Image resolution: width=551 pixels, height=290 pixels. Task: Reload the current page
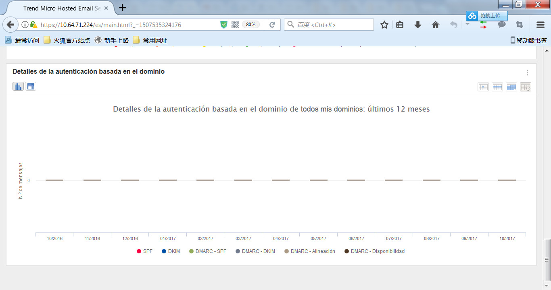tap(272, 25)
